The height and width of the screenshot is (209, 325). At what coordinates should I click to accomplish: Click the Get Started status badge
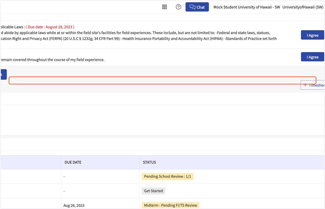tap(153, 191)
